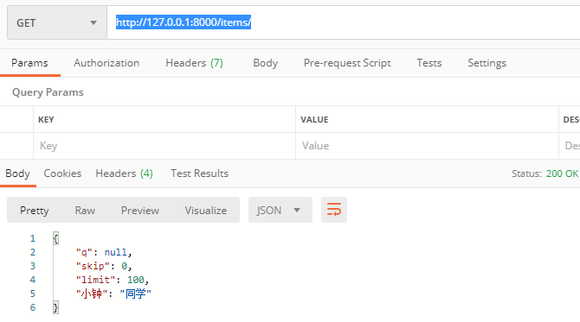Switch to the Authorization tab
This screenshot has width=580, height=322.
106,63
